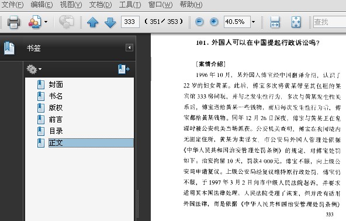Open the bookmark options gear dropdown
Image resolution: width=346 pixels, height=221 pixels.
(x=34, y=69)
